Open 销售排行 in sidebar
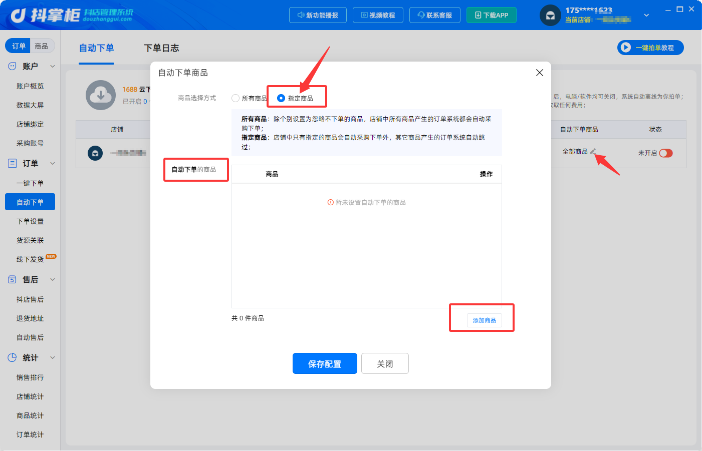This screenshot has height=451, width=702. pyautogui.click(x=30, y=377)
